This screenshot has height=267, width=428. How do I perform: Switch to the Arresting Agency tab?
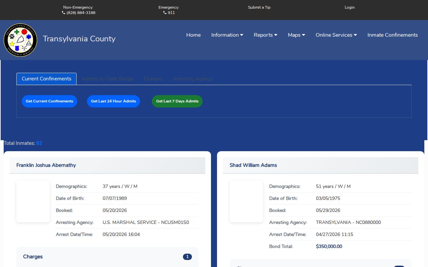pyautogui.click(x=193, y=79)
